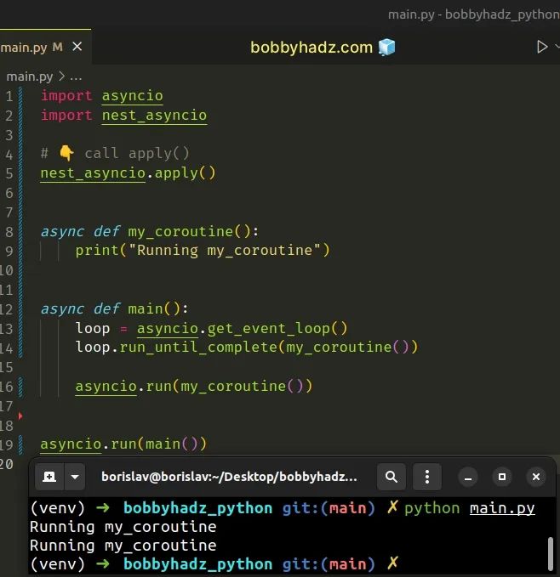
Task: Close the terminal window
Action: click(536, 477)
